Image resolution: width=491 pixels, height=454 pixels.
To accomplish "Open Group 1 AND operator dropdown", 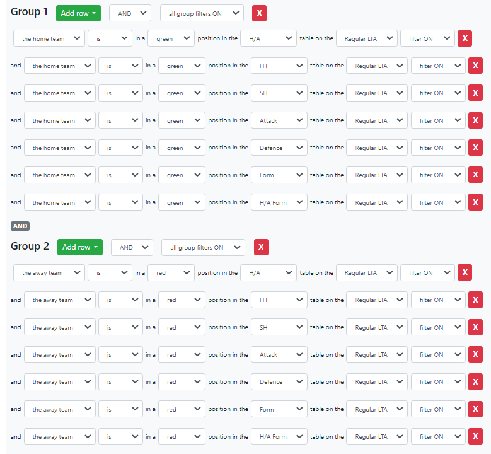I will click(130, 13).
